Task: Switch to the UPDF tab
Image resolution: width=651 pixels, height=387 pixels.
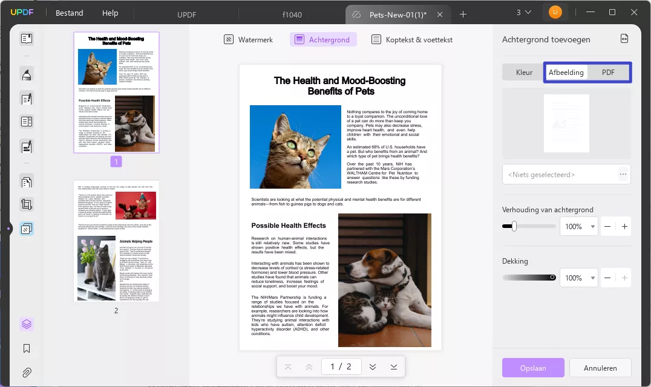Action: tap(186, 15)
